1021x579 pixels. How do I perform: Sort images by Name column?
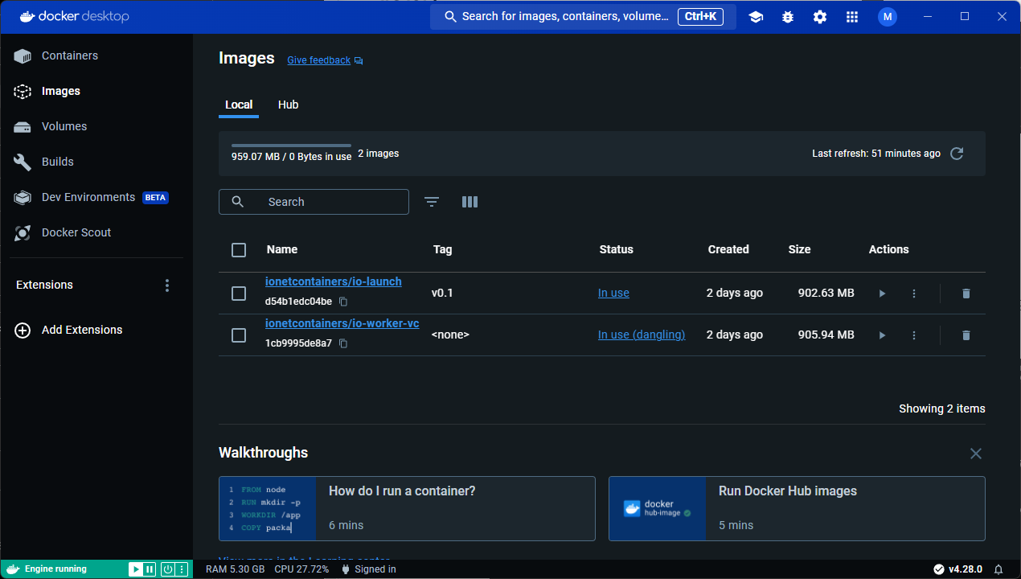[282, 249]
